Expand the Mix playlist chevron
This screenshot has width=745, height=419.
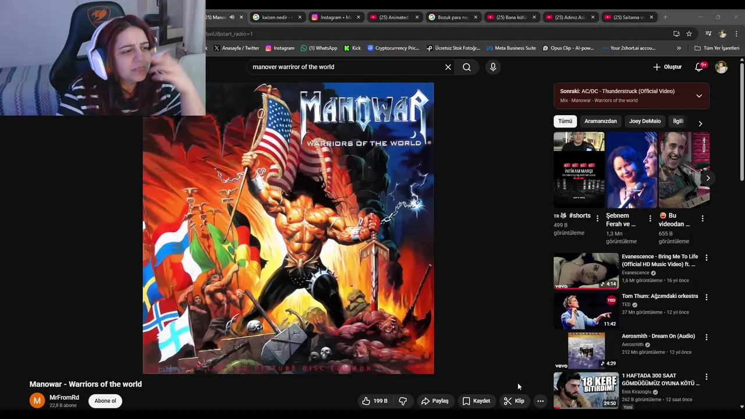pos(699,96)
